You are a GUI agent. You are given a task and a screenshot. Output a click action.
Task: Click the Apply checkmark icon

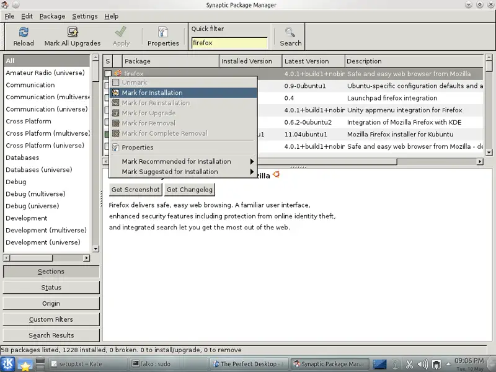tap(121, 32)
